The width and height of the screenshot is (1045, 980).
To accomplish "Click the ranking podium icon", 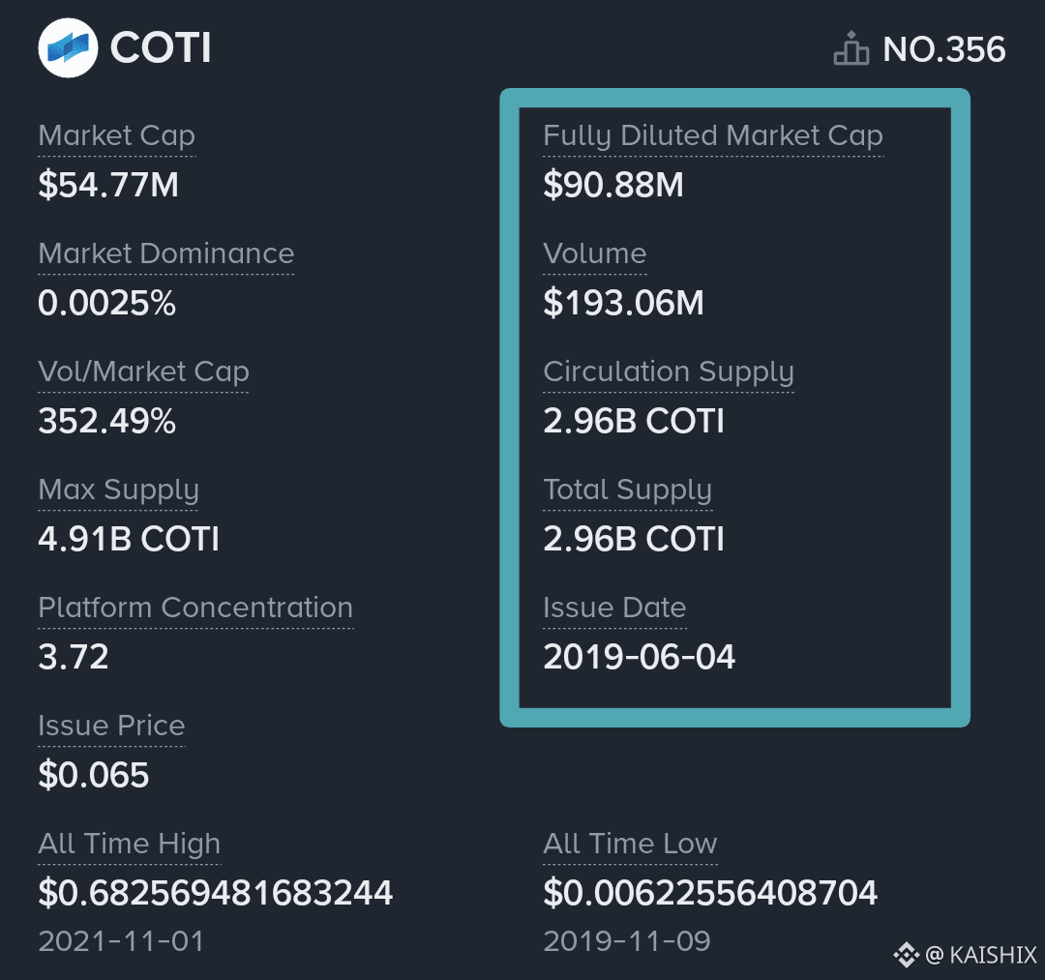I will 851,48.
